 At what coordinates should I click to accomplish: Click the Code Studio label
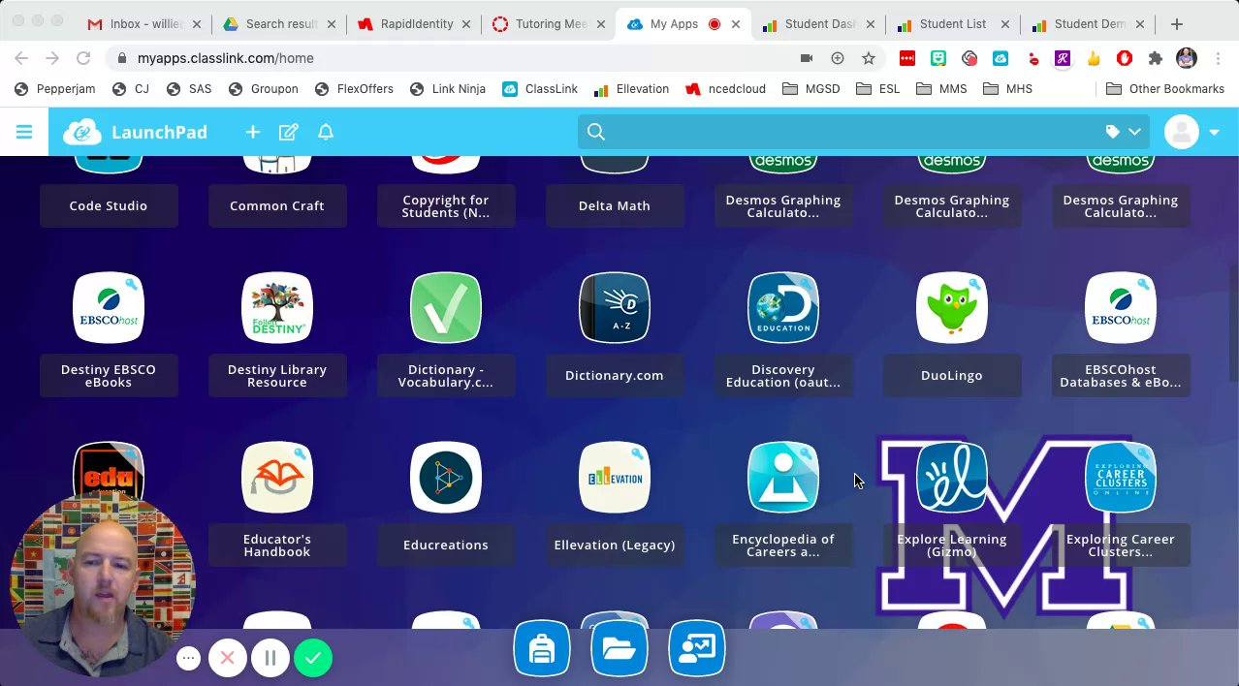tap(109, 205)
